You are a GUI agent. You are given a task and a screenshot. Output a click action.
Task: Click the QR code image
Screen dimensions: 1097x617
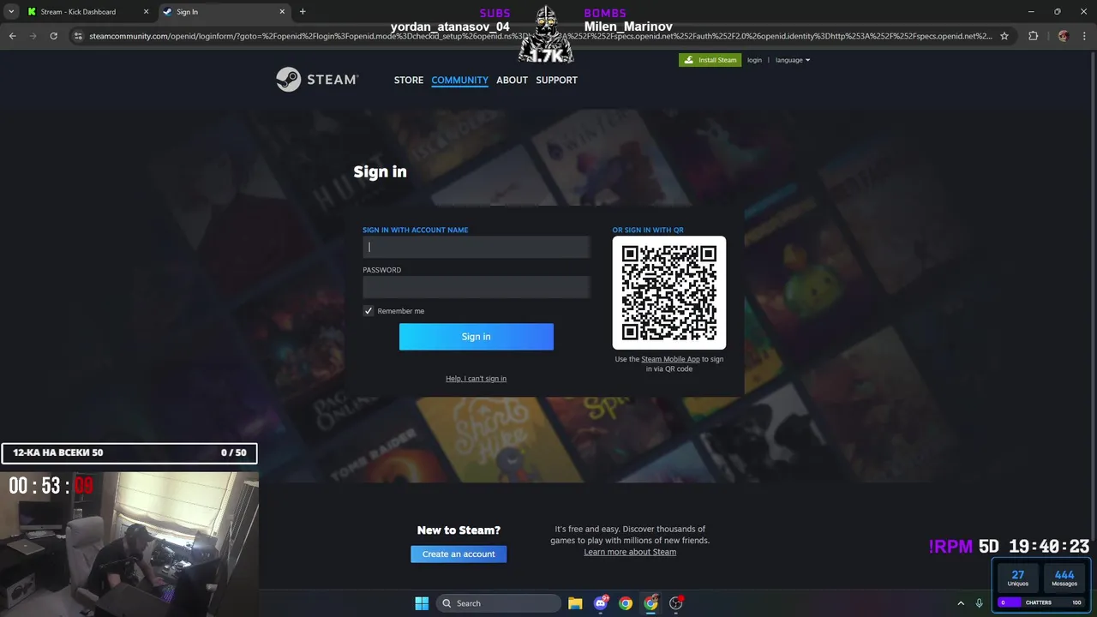(x=668, y=292)
